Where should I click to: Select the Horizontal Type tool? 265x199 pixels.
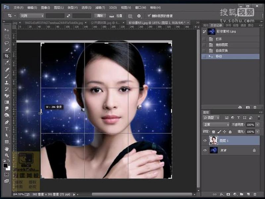(x=7, y=129)
